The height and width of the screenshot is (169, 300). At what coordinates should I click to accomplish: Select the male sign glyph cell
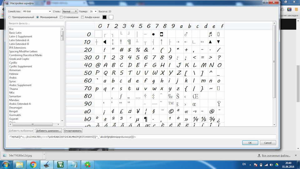tap(186, 34)
